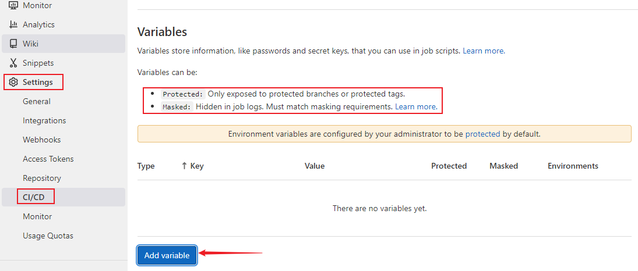
Task: Click Learn more link for masking requirements
Action: point(415,106)
